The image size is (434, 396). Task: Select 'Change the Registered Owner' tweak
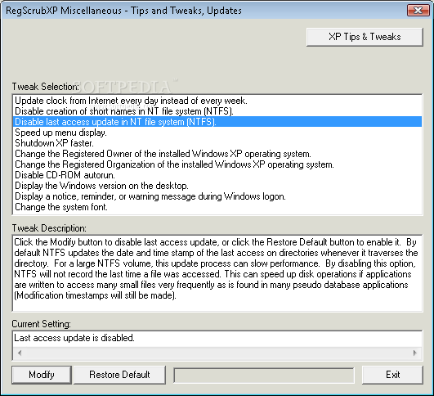point(217,154)
